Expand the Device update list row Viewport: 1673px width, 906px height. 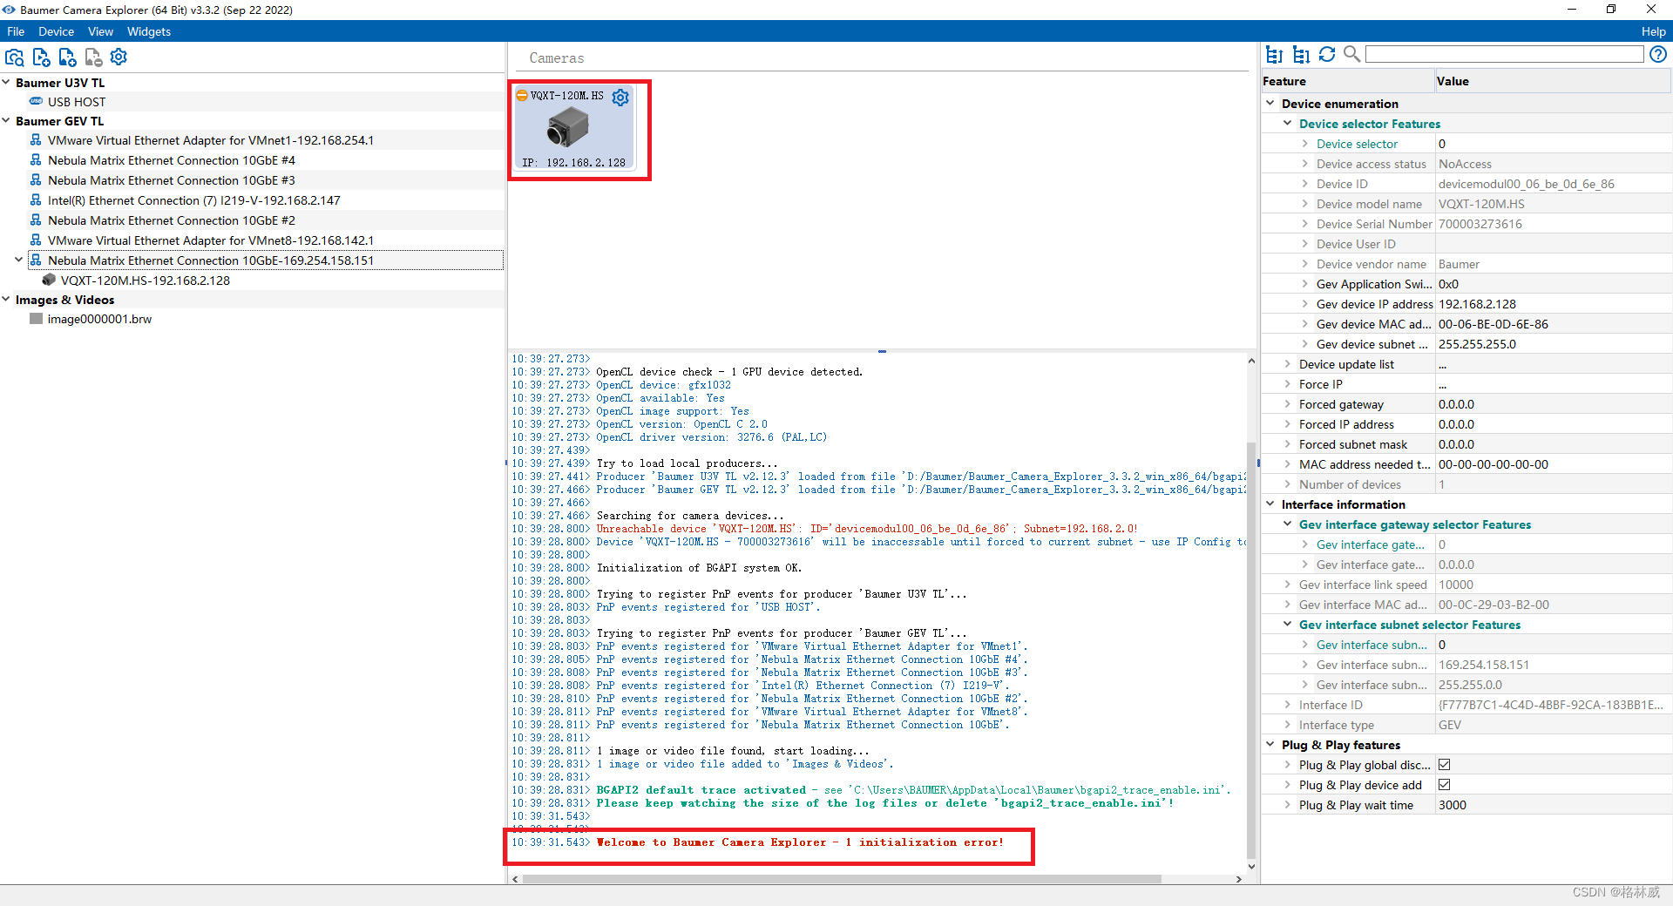[1288, 364]
